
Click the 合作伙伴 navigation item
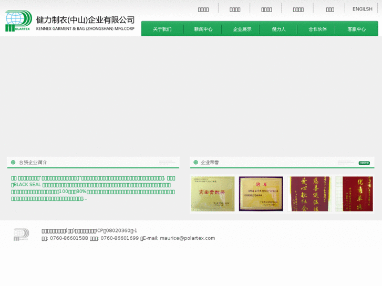317,29
